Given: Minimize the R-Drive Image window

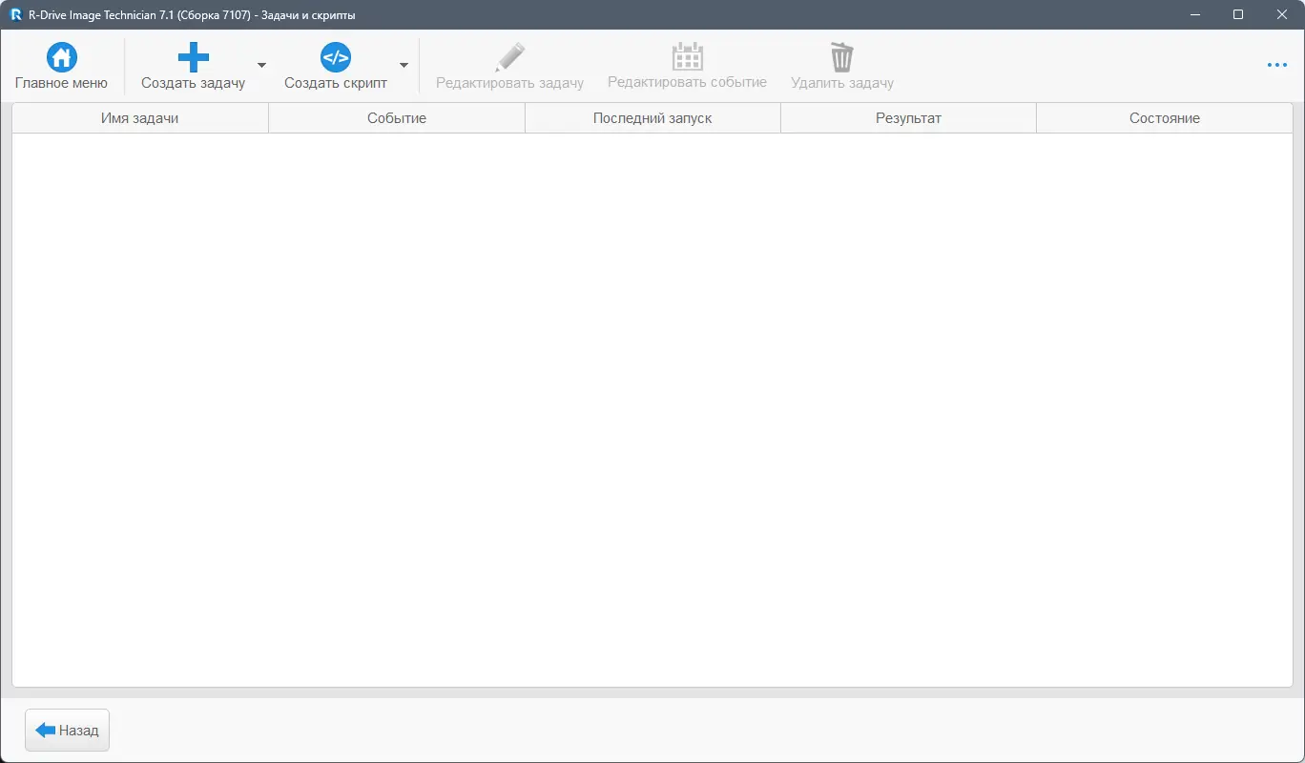Looking at the screenshot, I should (1194, 14).
